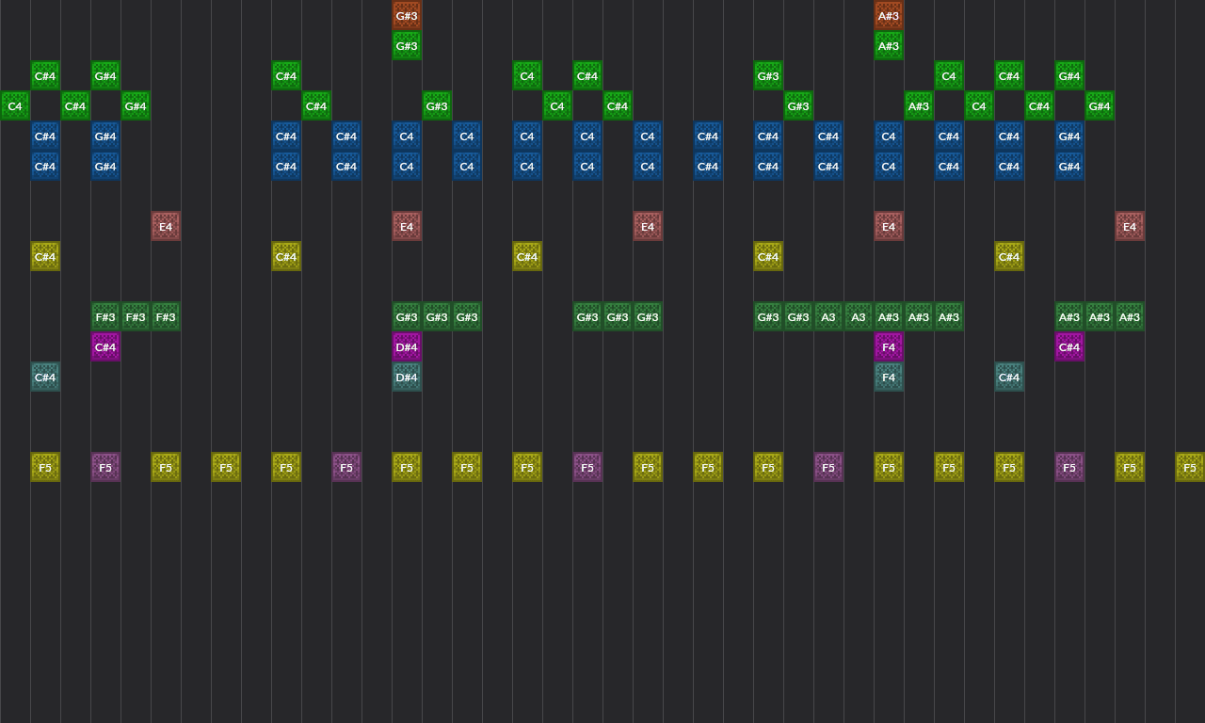The width and height of the screenshot is (1205, 723).
Task: Click the orange A#3 note
Action: [888, 15]
